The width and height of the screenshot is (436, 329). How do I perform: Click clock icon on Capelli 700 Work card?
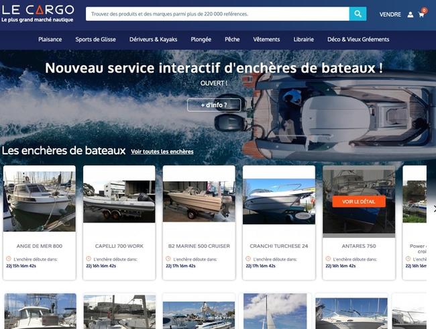[89, 258]
